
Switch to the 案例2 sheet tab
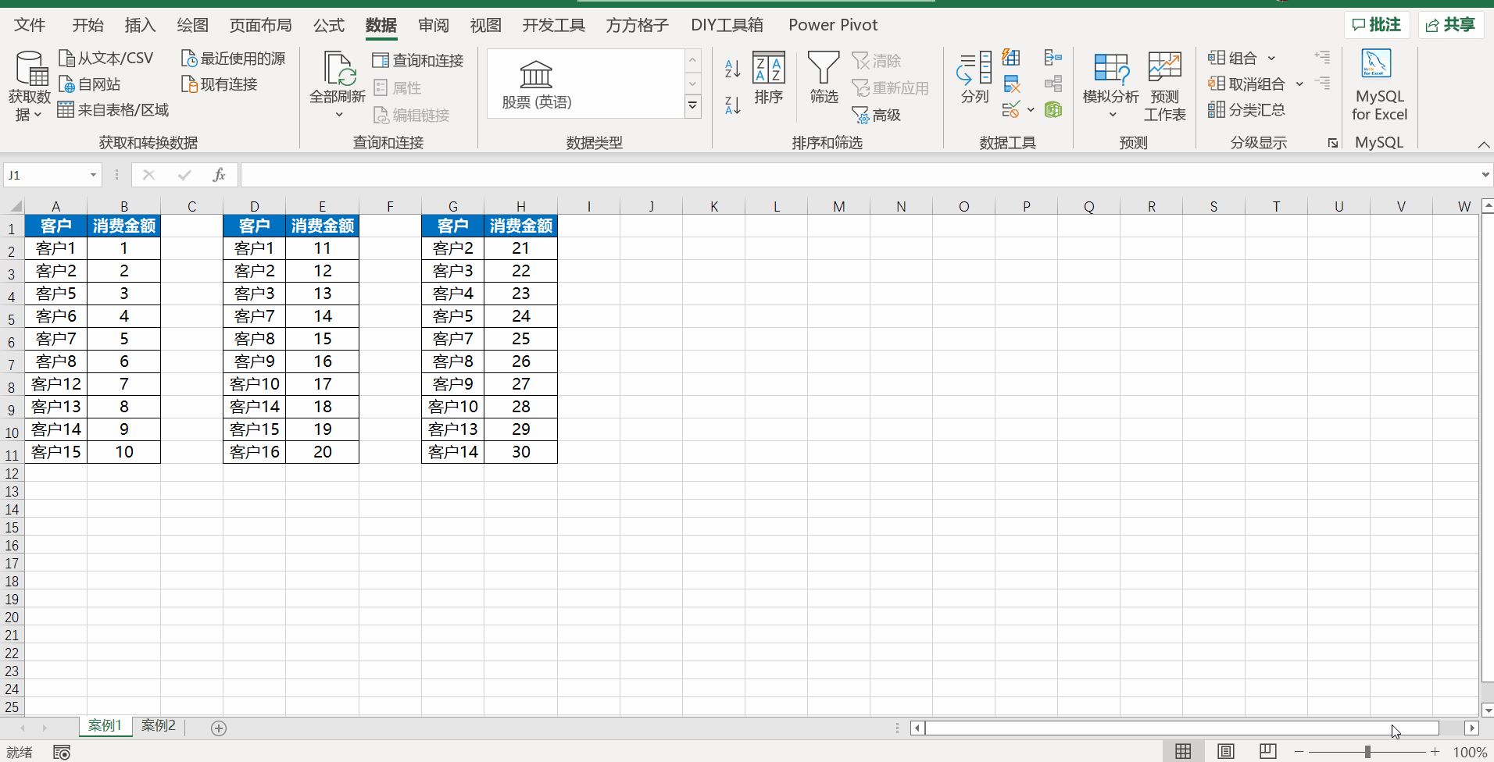coord(159,726)
